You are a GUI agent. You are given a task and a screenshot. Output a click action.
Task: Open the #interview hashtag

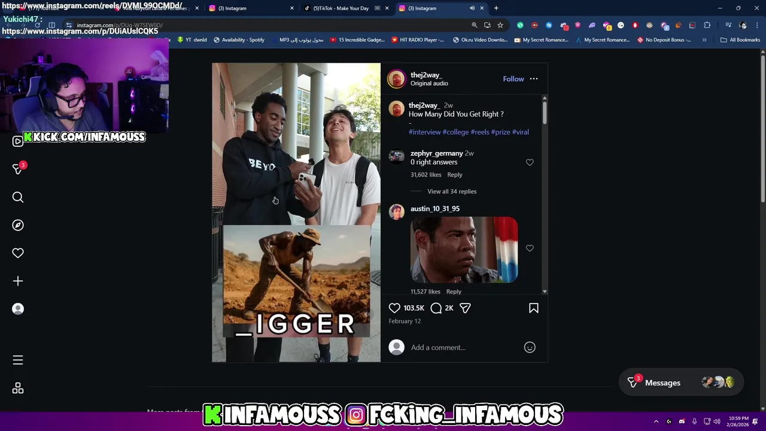pos(424,132)
